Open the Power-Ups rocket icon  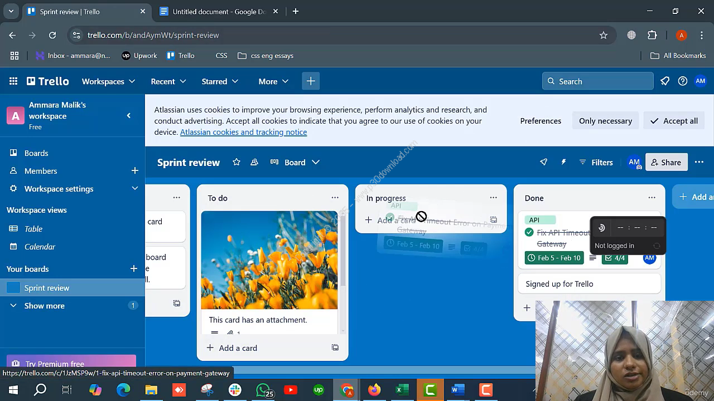(544, 162)
